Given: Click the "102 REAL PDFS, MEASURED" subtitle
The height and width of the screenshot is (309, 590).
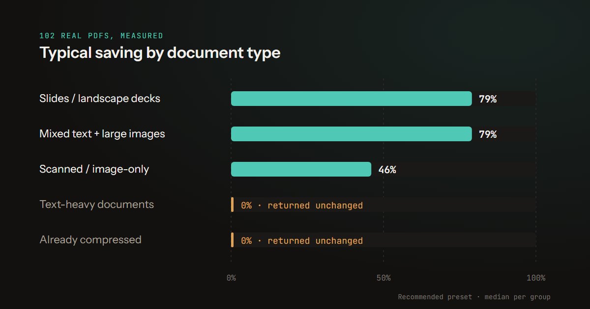Looking at the screenshot, I should [101, 36].
